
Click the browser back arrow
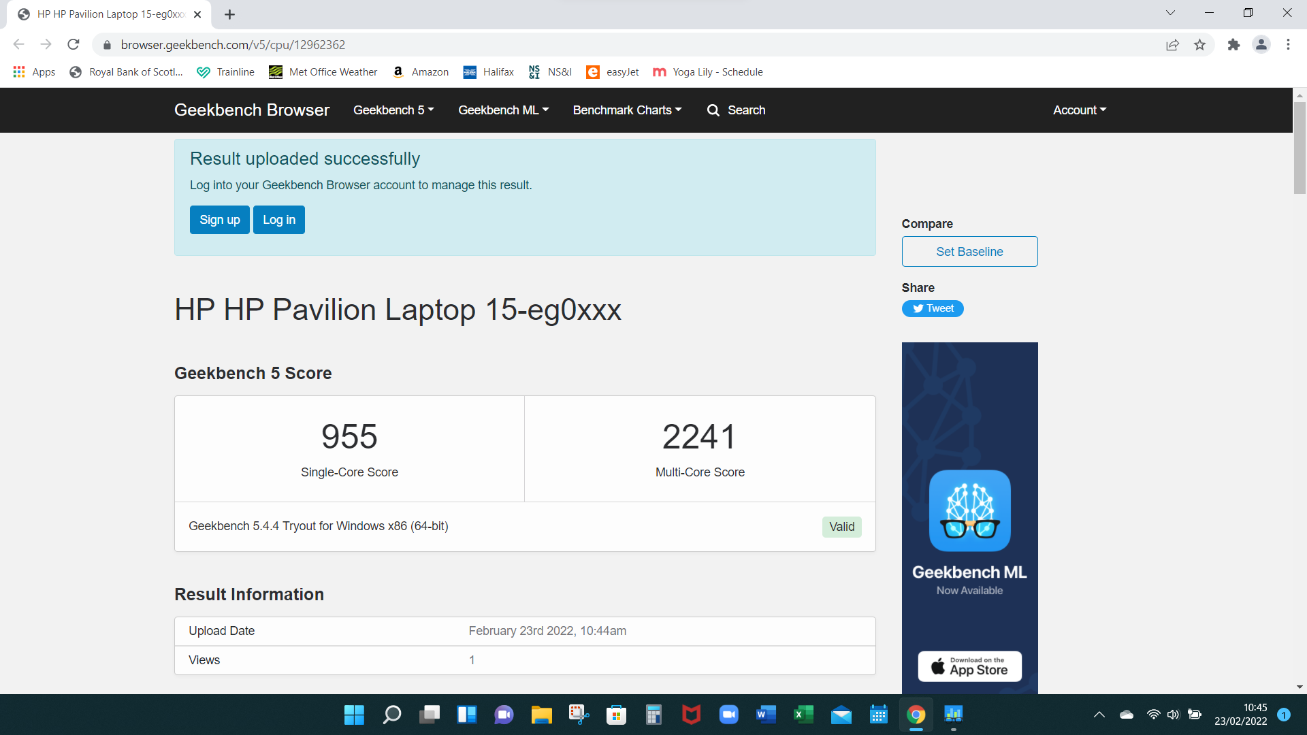point(18,44)
